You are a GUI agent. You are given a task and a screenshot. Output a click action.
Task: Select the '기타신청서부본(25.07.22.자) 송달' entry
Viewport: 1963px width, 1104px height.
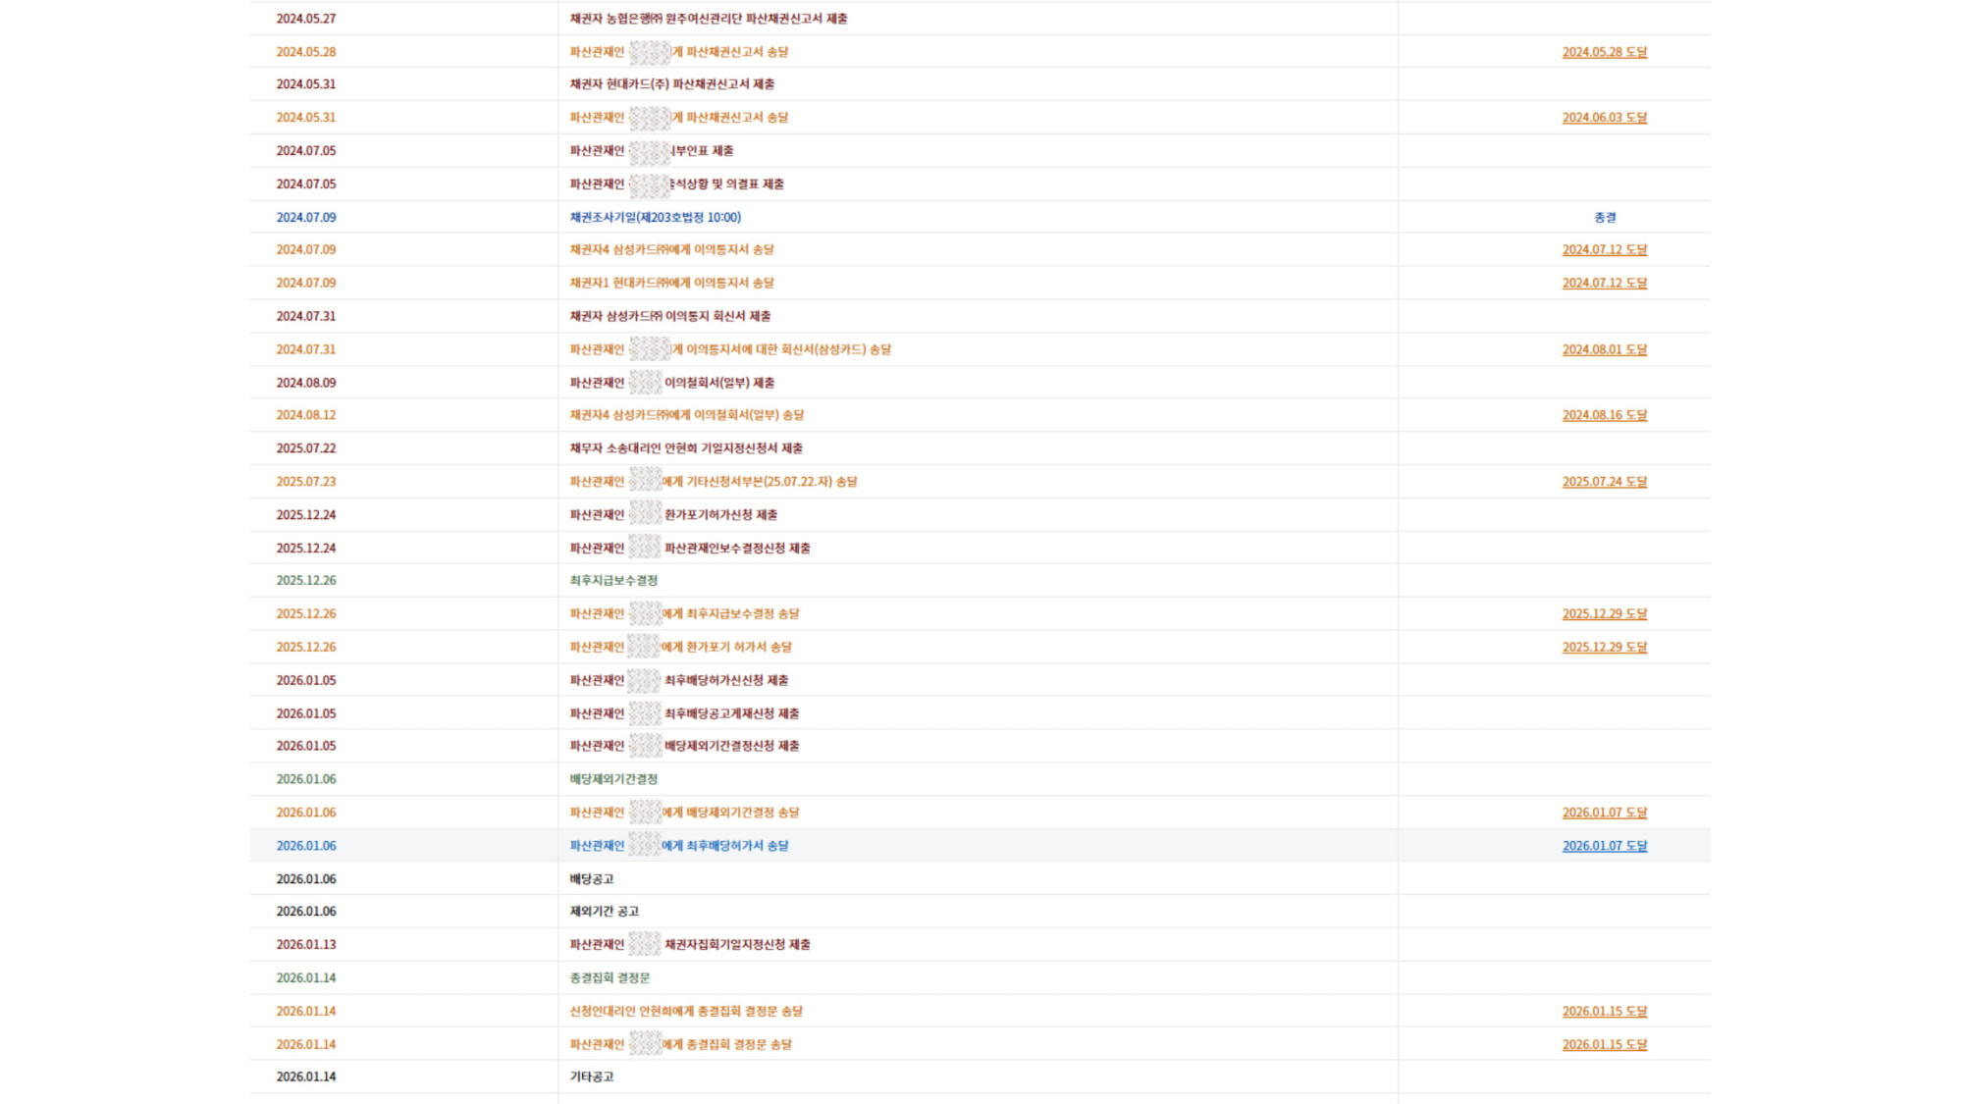point(714,482)
